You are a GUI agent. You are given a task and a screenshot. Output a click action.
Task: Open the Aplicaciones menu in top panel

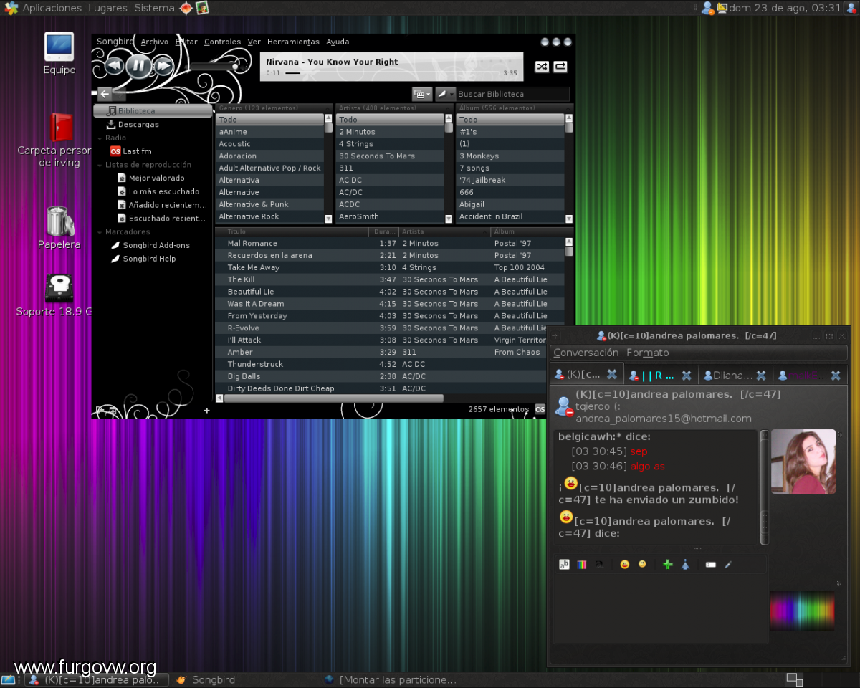(52, 8)
